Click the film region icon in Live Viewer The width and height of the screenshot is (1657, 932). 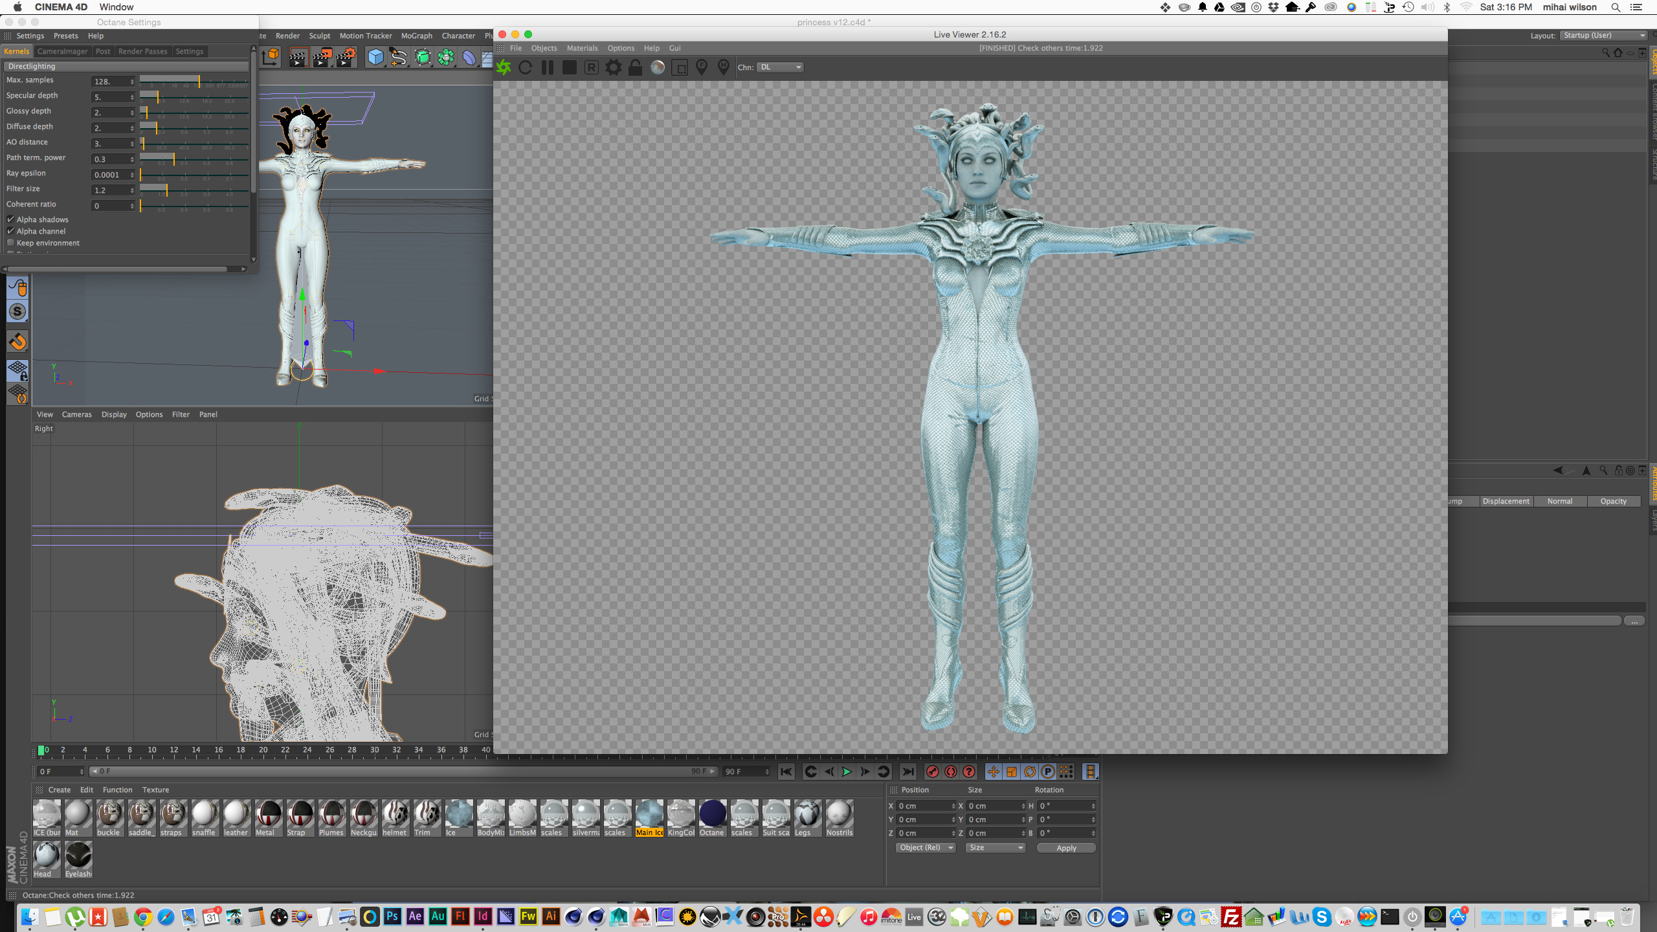(680, 67)
